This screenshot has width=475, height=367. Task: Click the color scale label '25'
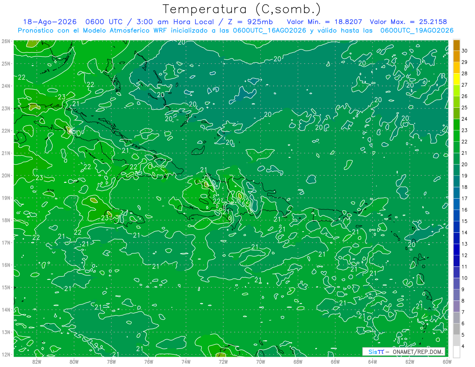tap(464, 108)
